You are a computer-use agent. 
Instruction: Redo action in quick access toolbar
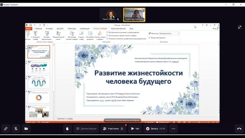click(x=40, y=25)
